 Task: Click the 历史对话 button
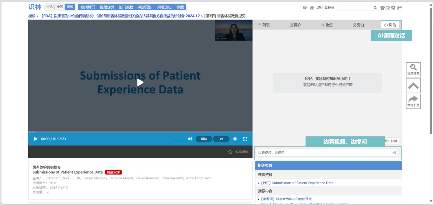pos(391,141)
